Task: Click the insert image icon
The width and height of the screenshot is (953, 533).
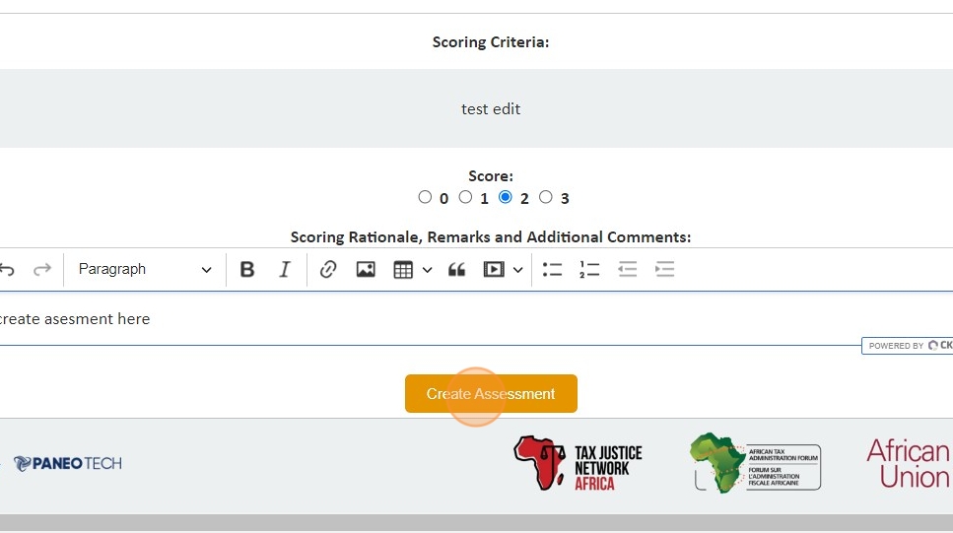Action: point(366,269)
